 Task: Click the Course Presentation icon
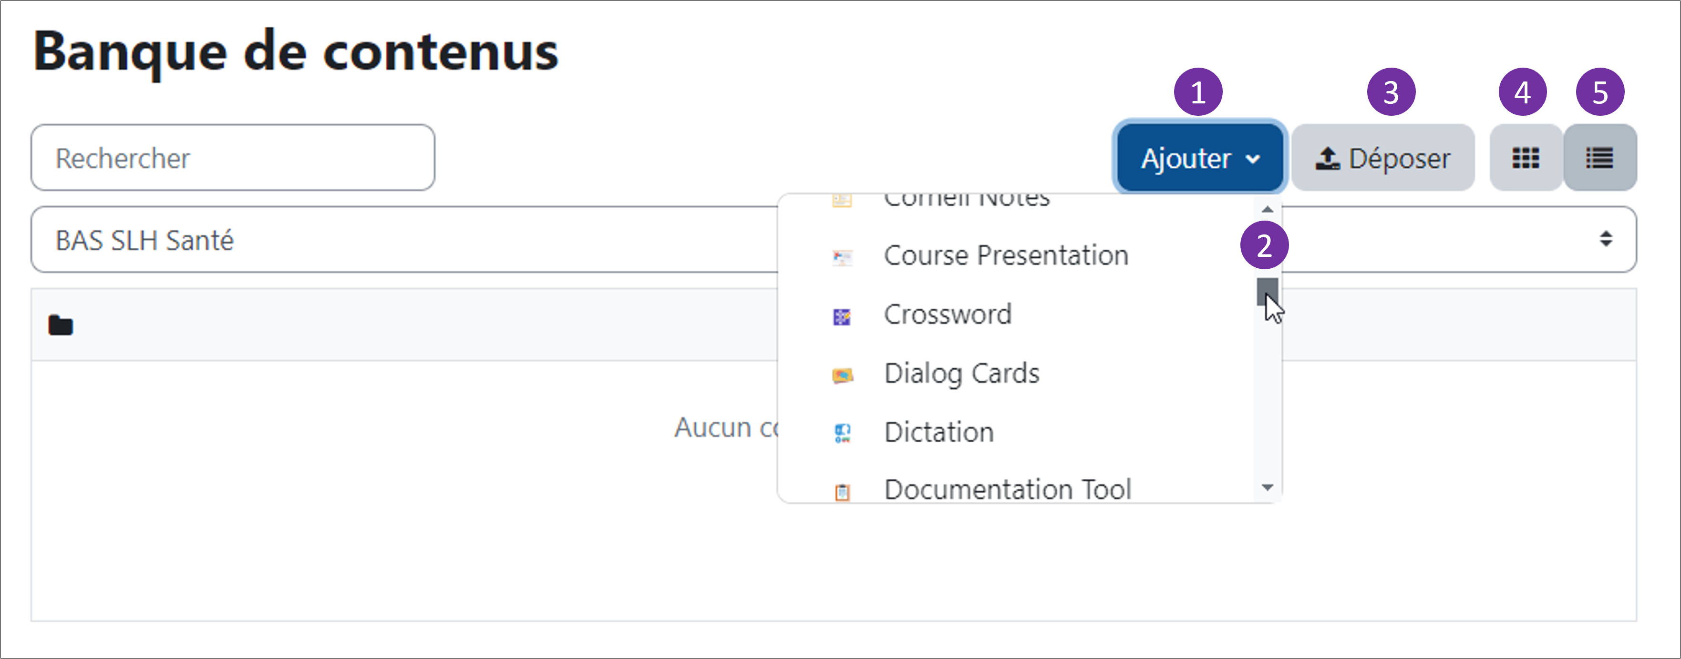pos(842,257)
